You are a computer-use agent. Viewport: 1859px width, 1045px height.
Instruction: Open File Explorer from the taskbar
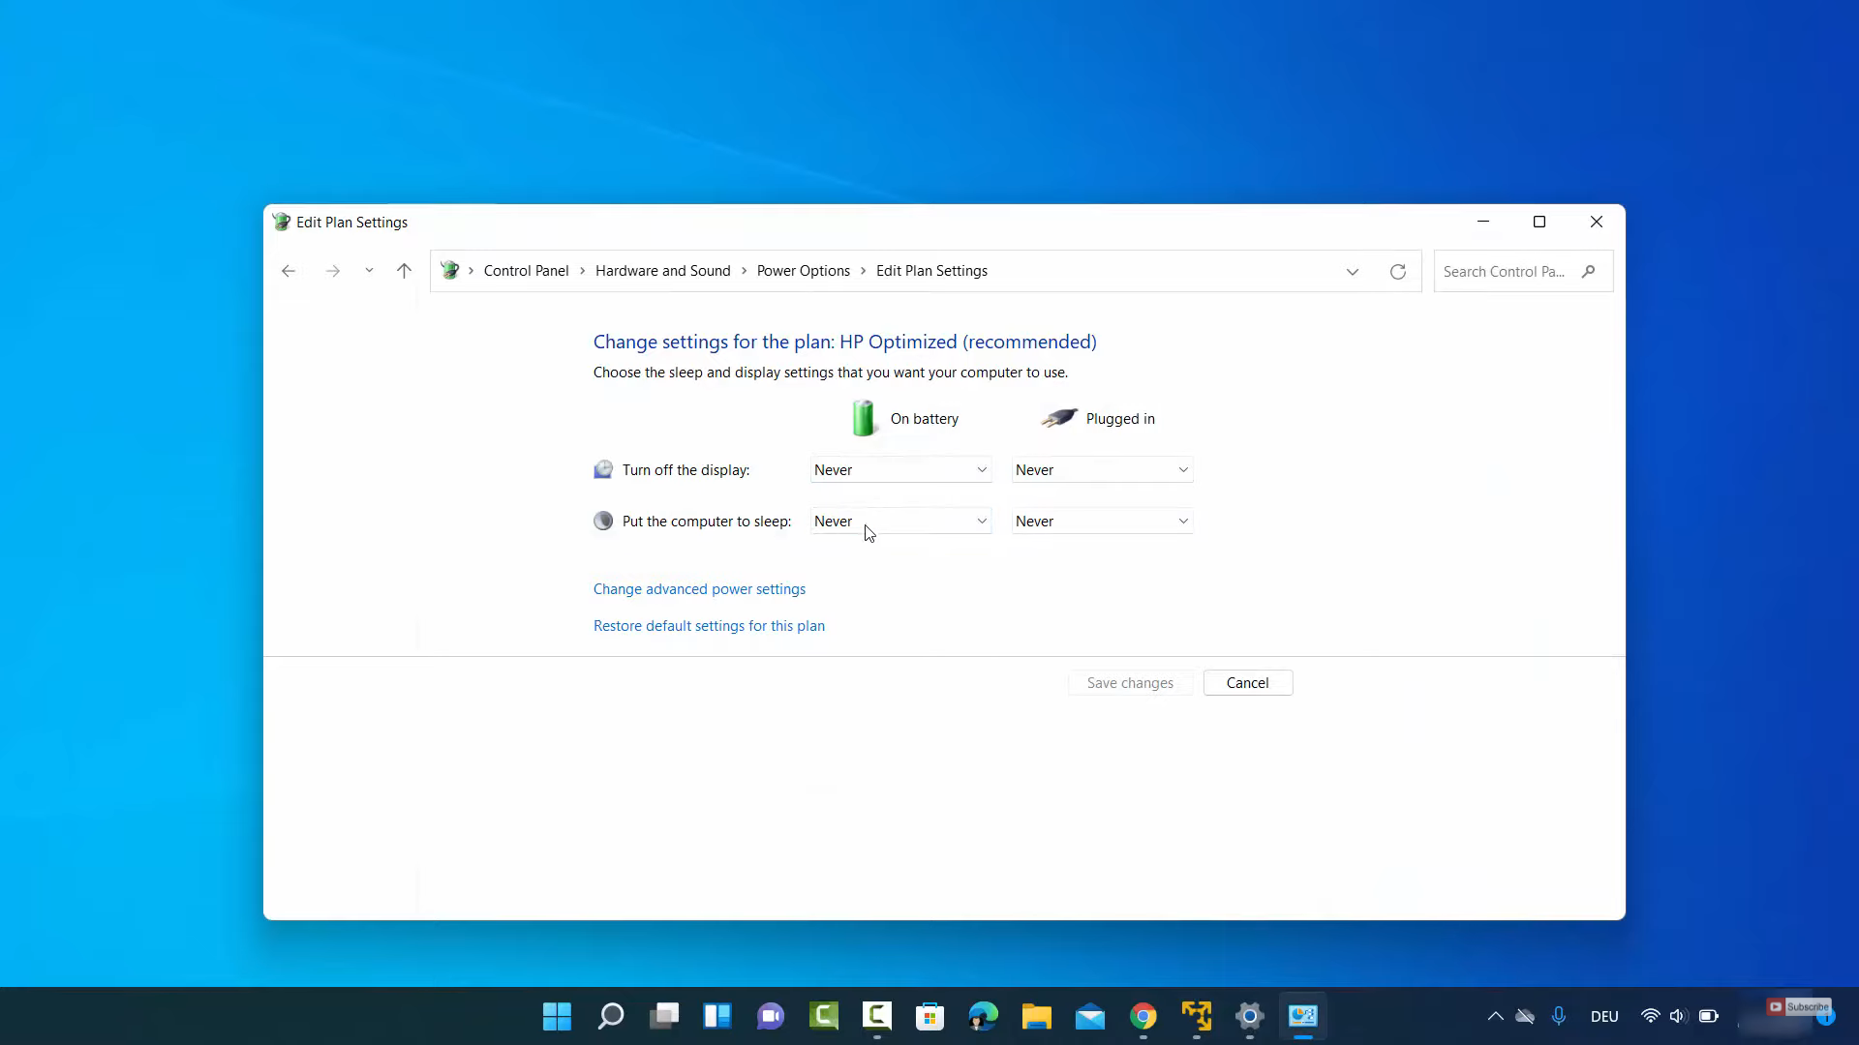[1036, 1016]
